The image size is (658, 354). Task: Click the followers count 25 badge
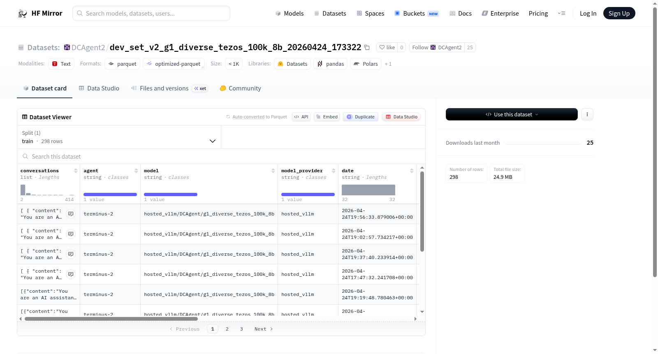[x=470, y=47]
